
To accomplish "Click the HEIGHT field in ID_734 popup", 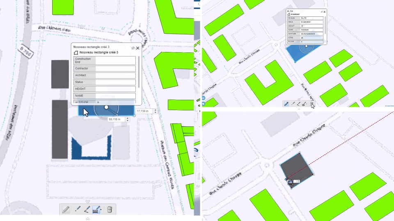I will 312,26.
